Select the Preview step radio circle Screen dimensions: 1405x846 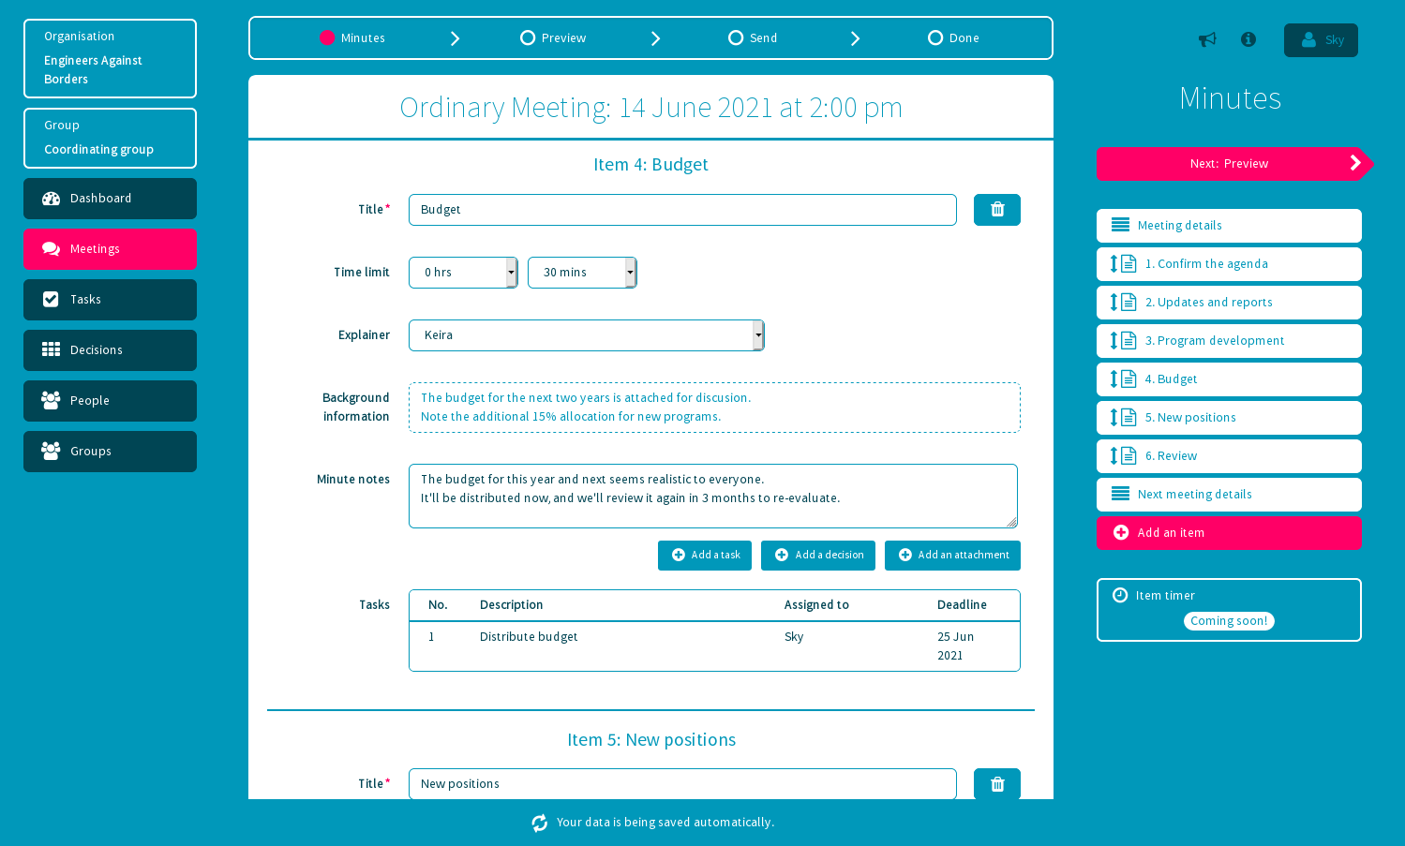528,38
